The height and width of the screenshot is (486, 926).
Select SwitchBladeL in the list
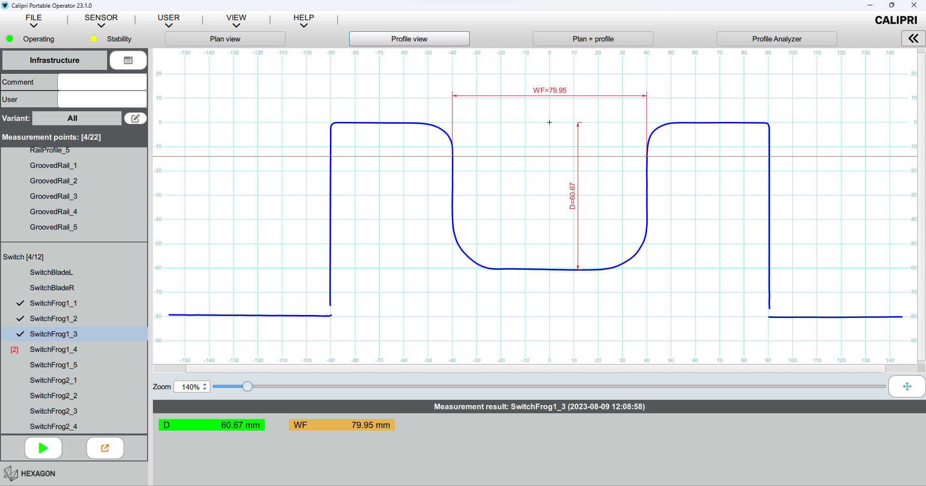51,272
